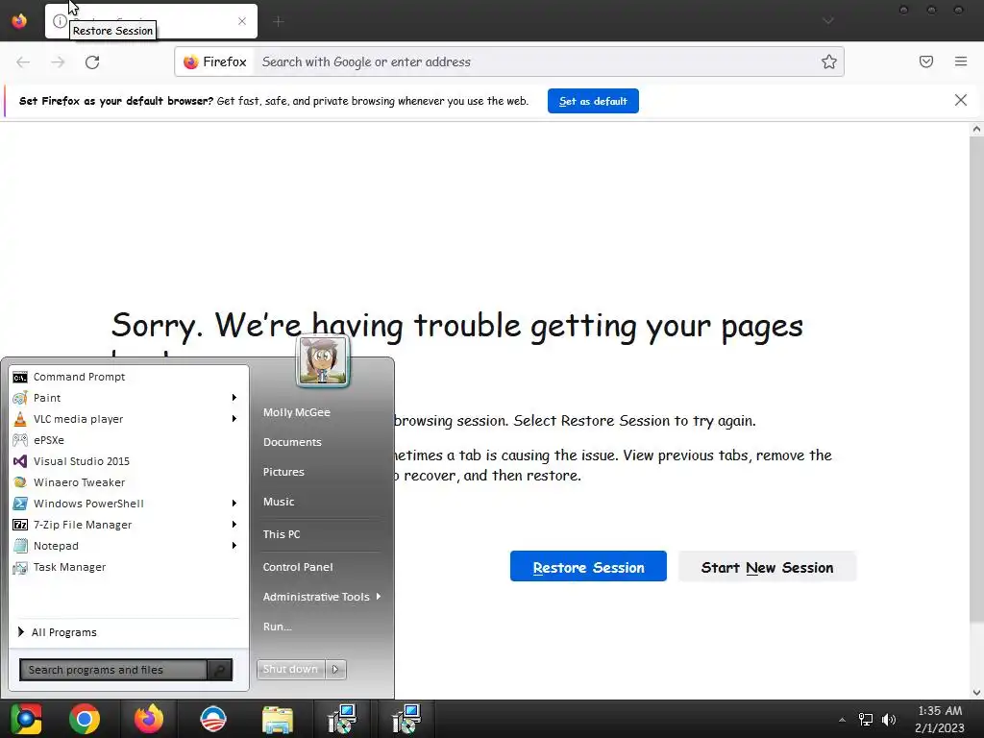Show hidden system tray icons
The width and height of the screenshot is (984, 738).
tap(842, 720)
